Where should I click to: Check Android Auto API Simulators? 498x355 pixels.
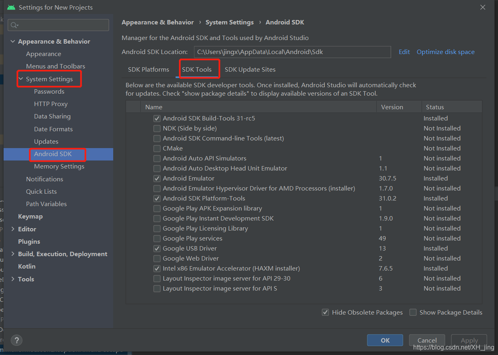(x=157, y=158)
